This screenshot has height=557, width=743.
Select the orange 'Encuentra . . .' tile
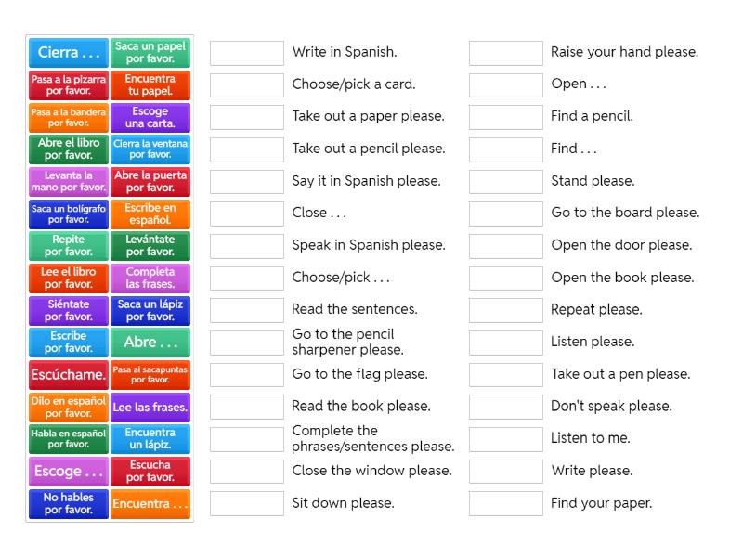pyautogui.click(x=150, y=504)
